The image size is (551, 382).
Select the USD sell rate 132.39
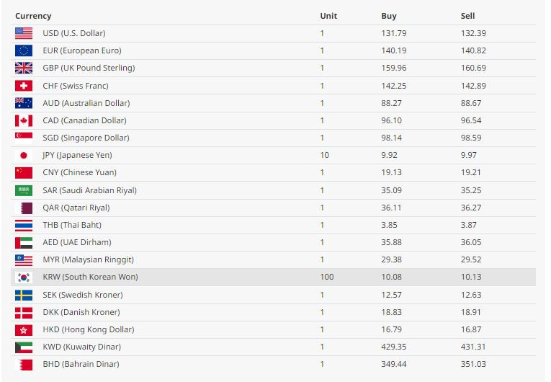(x=473, y=33)
